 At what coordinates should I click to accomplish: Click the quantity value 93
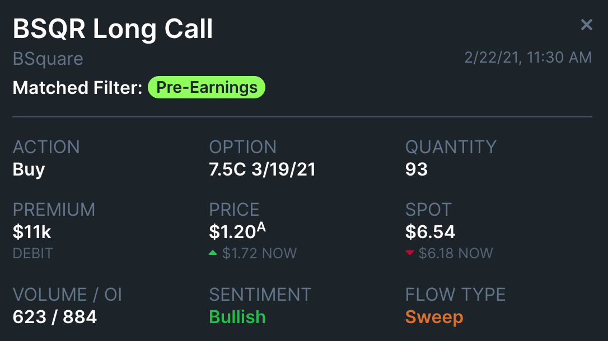(x=416, y=169)
